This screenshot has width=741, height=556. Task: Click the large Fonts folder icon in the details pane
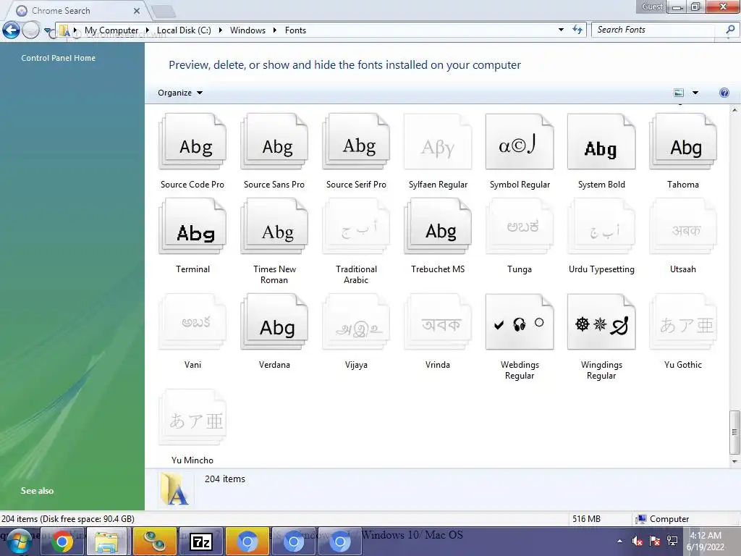pos(174,489)
